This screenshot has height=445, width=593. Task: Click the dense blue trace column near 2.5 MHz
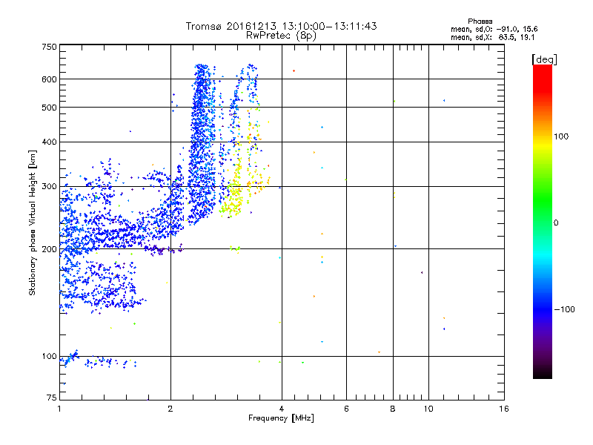[201, 144]
